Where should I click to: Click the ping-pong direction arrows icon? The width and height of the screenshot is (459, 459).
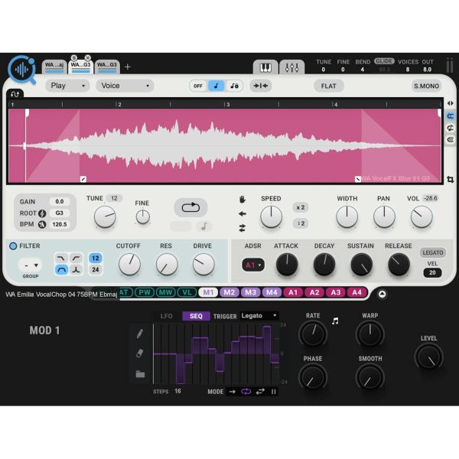point(243,228)
